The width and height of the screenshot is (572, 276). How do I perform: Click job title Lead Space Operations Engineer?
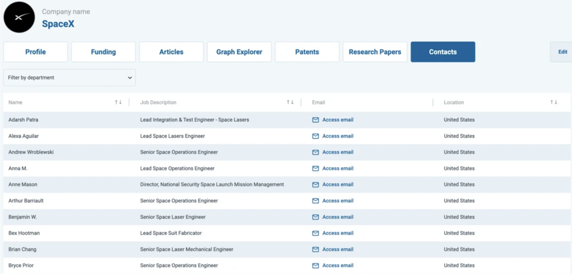[x=177, y=169]
